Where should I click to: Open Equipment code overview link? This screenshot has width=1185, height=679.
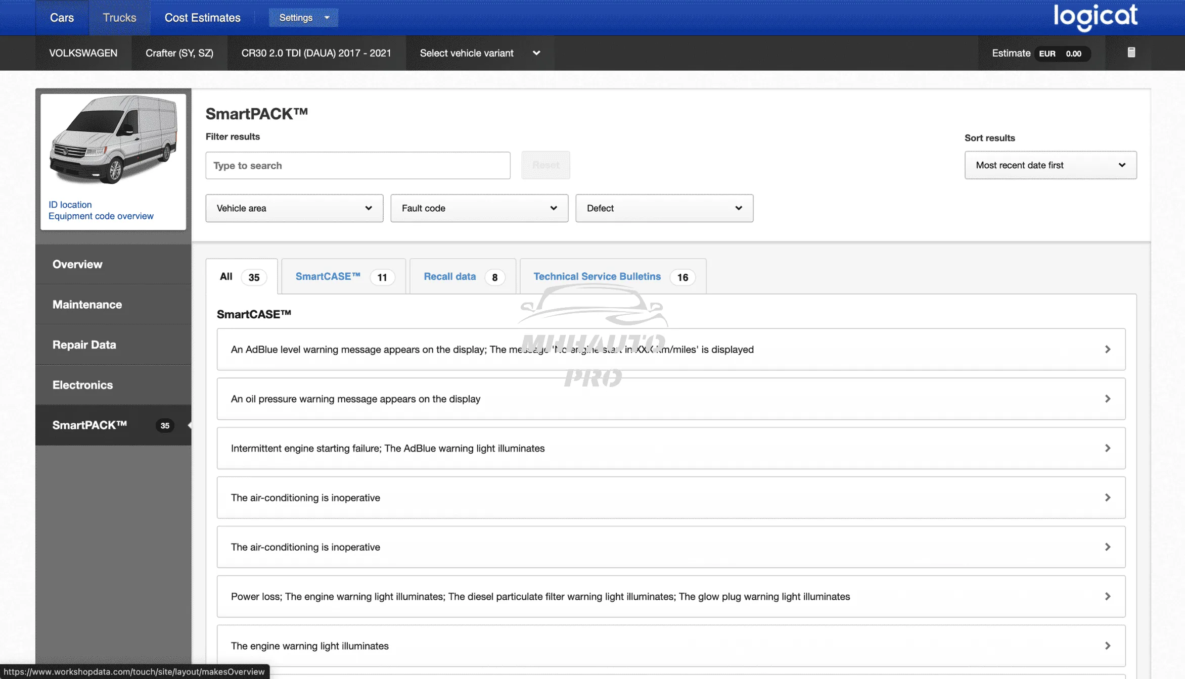click(101, 216)
